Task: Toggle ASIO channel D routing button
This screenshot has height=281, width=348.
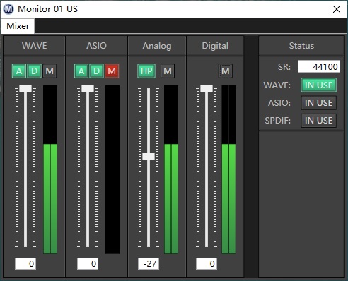Action: pyautogui.click(x=97, y=71)
